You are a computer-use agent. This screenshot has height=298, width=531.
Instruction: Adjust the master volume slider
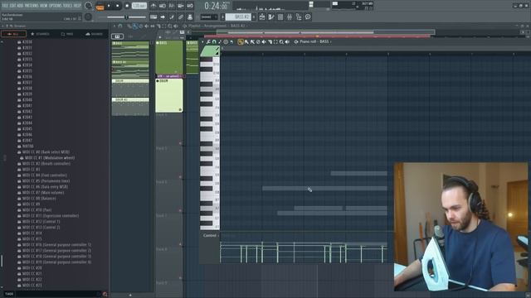pyautogui.click(x=127, y=17)
